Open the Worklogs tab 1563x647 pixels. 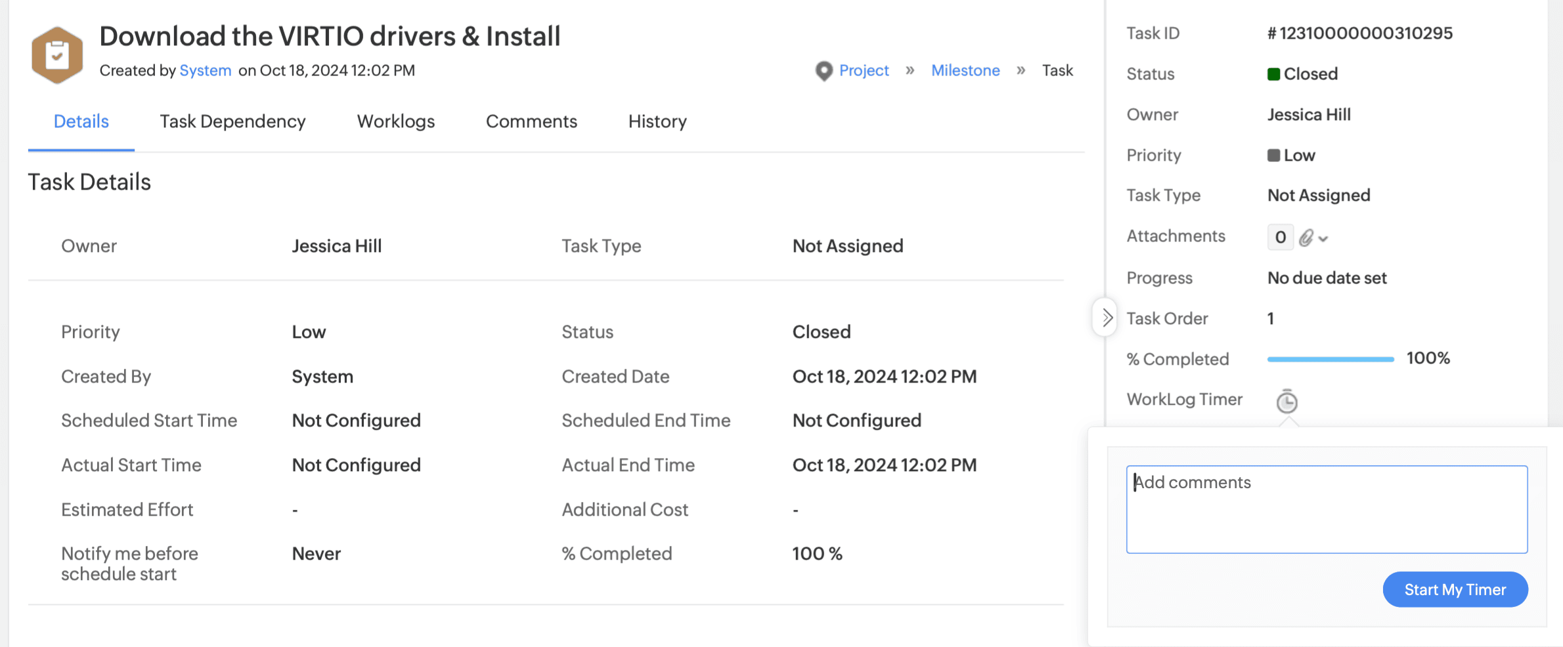[395, 121]
